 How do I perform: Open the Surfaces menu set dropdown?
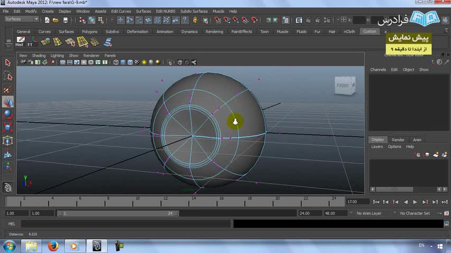pos(21,20)
